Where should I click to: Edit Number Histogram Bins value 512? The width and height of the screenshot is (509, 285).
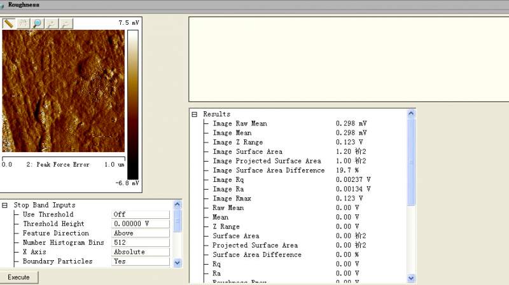[141, 242]
